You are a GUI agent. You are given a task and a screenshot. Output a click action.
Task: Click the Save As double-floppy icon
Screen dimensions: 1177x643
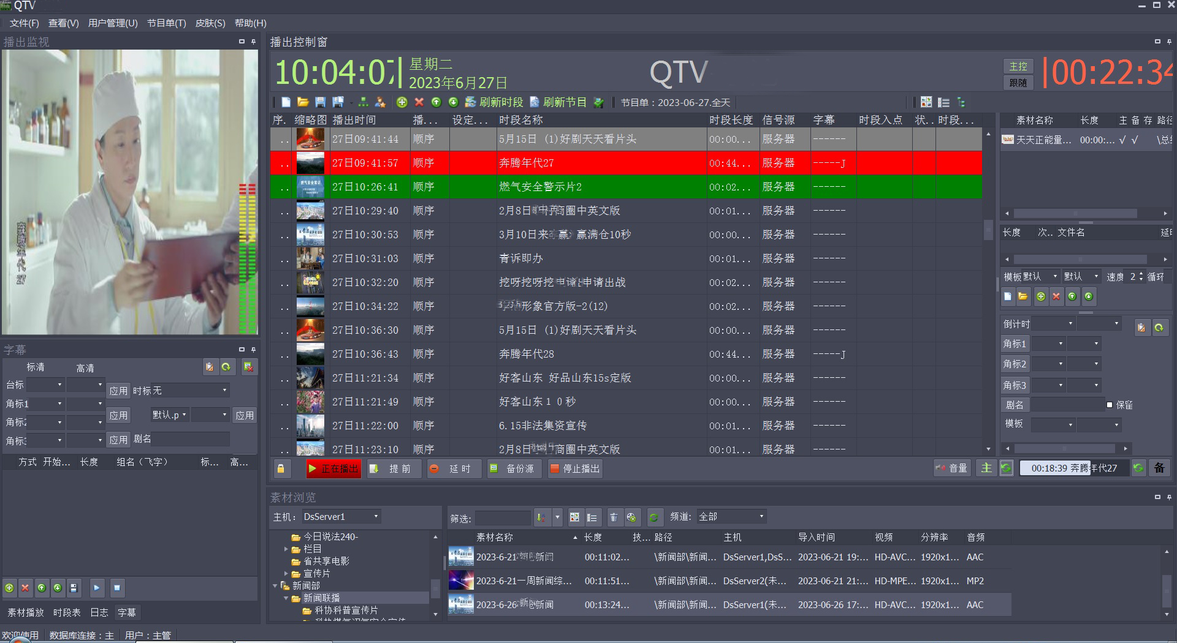click(x=338, y=102)
